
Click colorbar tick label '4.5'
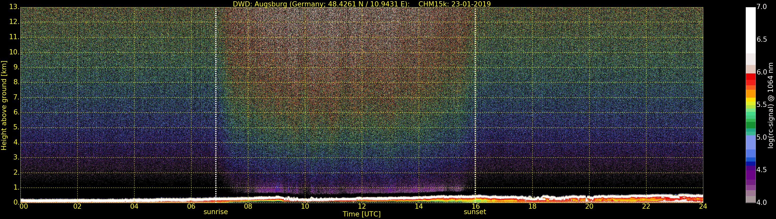coord(762,170)
